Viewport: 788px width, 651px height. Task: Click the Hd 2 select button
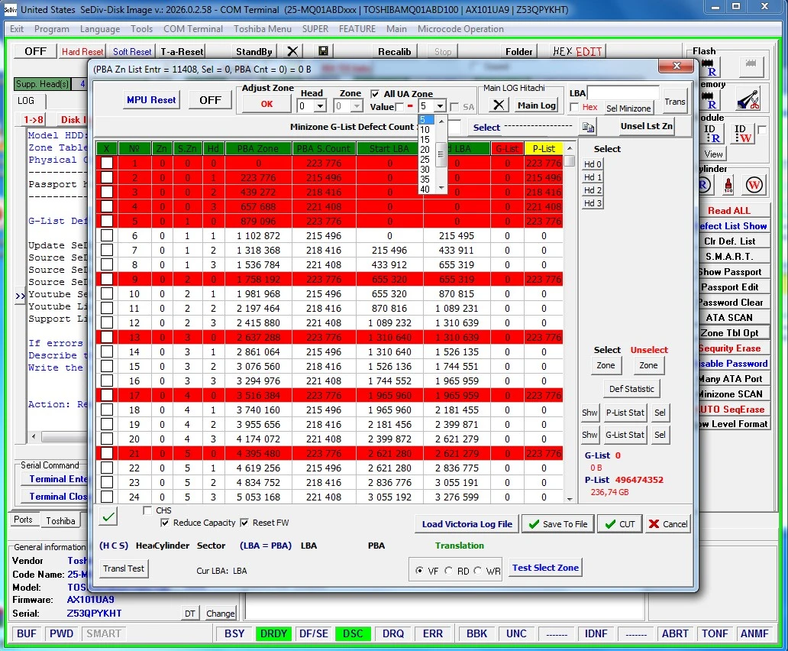coord(593,190)
